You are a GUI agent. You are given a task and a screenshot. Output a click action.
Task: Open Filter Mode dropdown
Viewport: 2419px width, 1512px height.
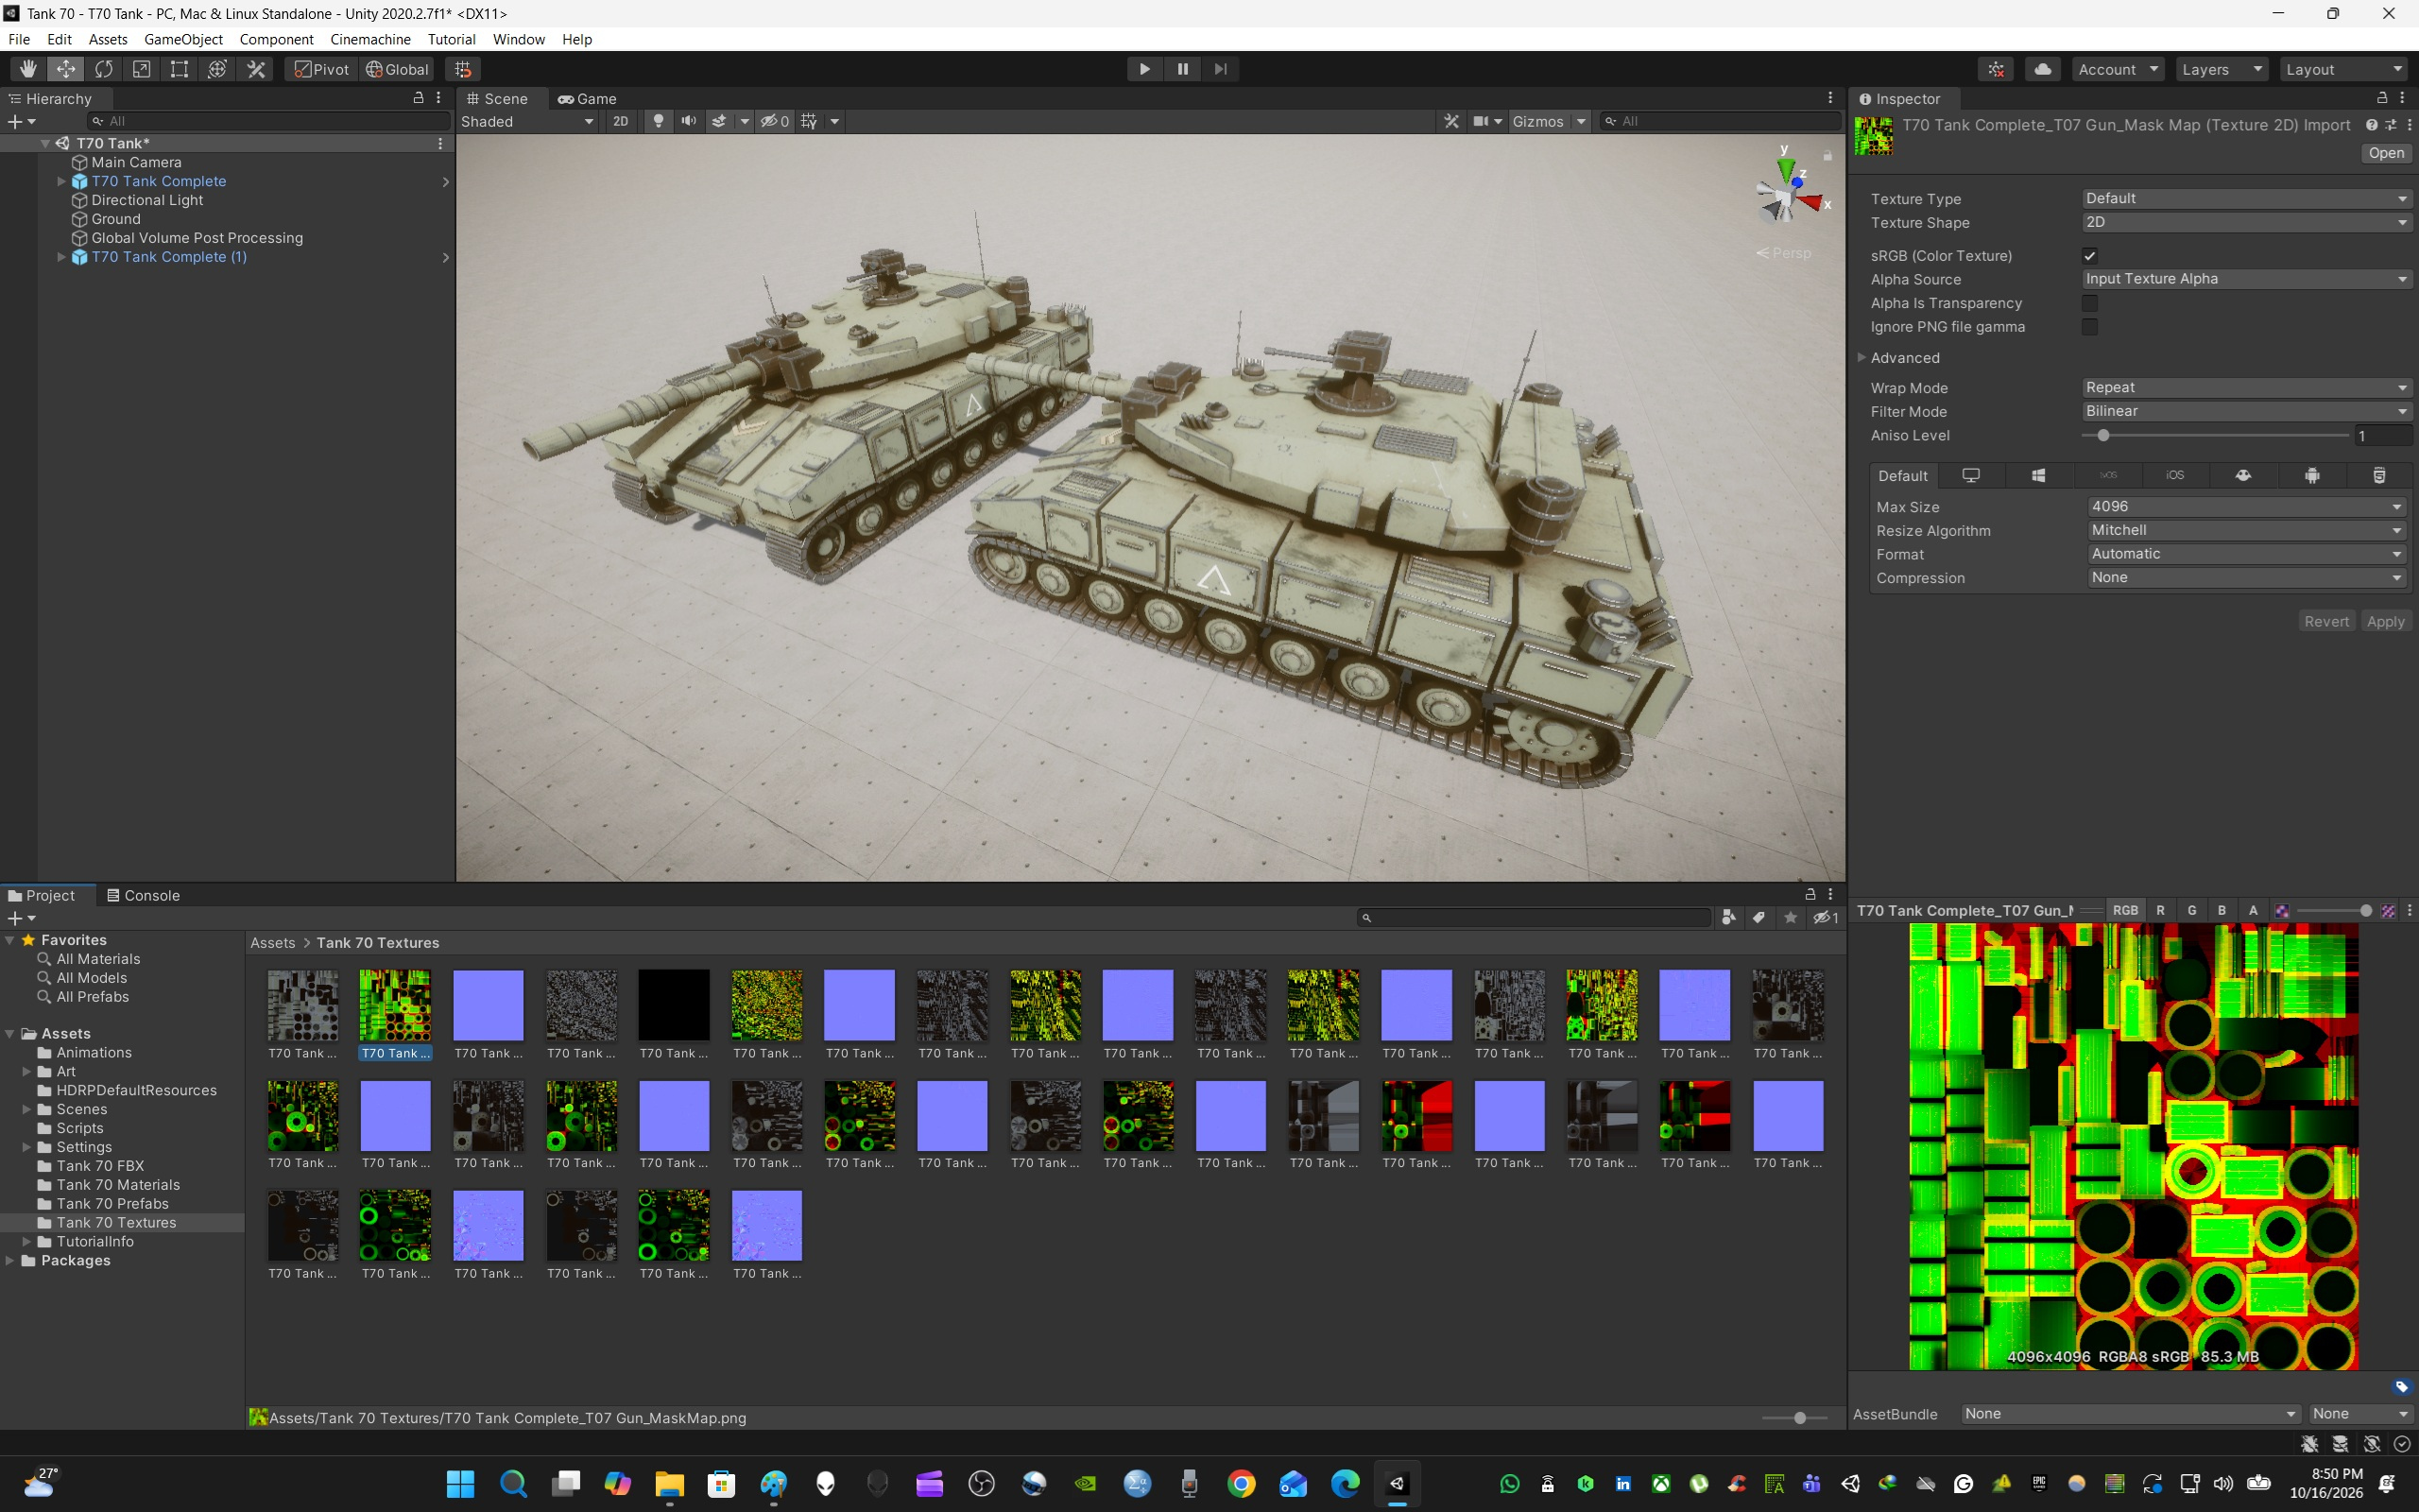point(2247,412)
